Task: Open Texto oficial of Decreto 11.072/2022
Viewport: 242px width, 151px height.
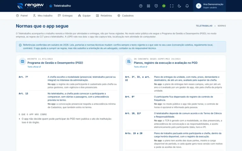Action: [x=34, y=67]
